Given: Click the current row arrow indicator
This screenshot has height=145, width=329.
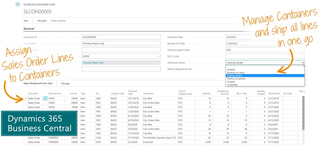Looking at the screenshot, I should coord(26,98).
